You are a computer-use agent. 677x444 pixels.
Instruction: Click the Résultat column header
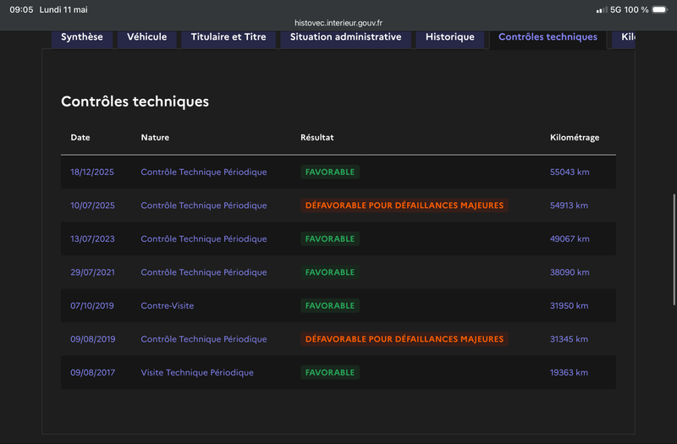click(316, 137)
